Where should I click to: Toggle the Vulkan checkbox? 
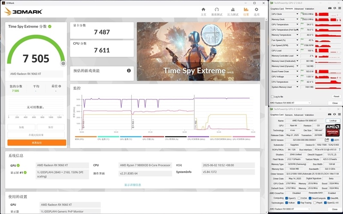(x=286, y=203)
